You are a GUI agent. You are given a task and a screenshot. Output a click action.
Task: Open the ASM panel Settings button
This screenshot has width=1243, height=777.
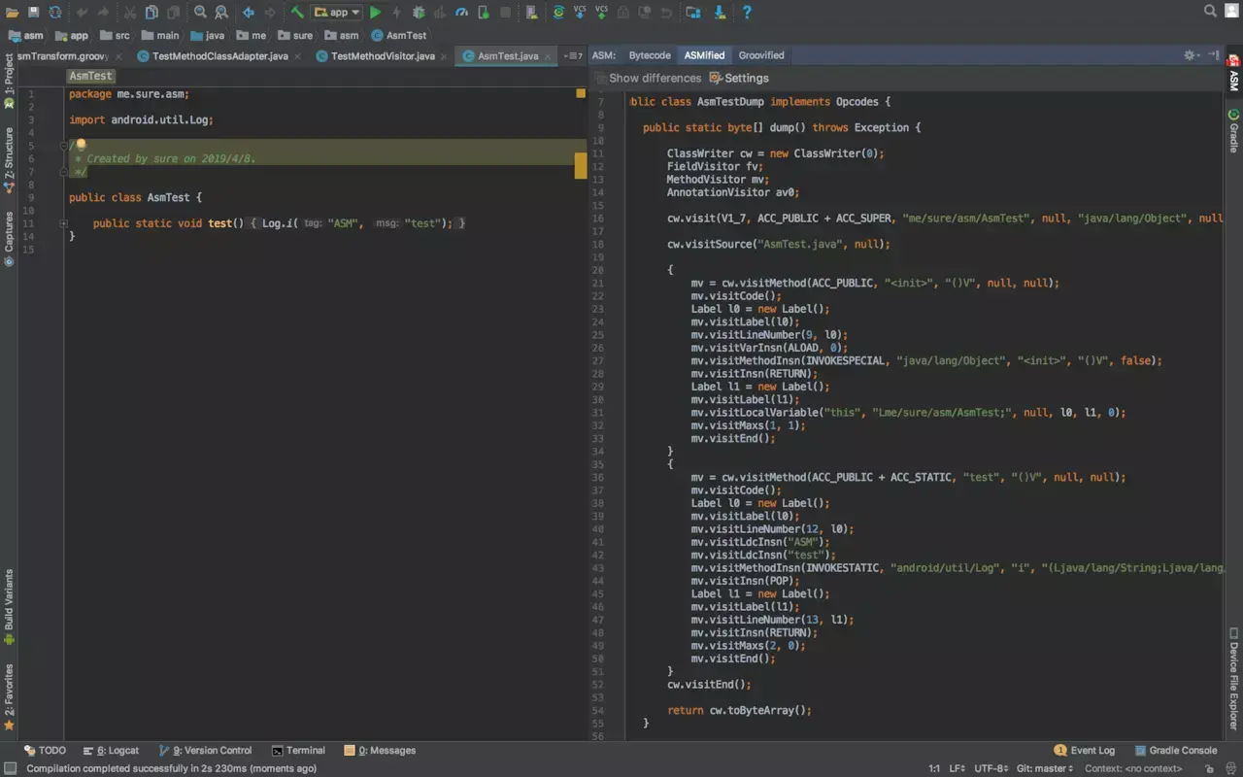[739, 78]
